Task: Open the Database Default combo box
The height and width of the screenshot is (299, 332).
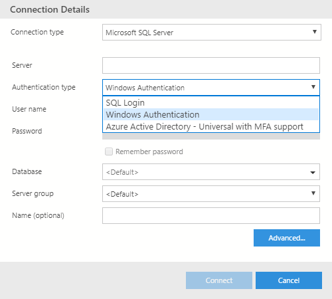Action: coord(211,172)
